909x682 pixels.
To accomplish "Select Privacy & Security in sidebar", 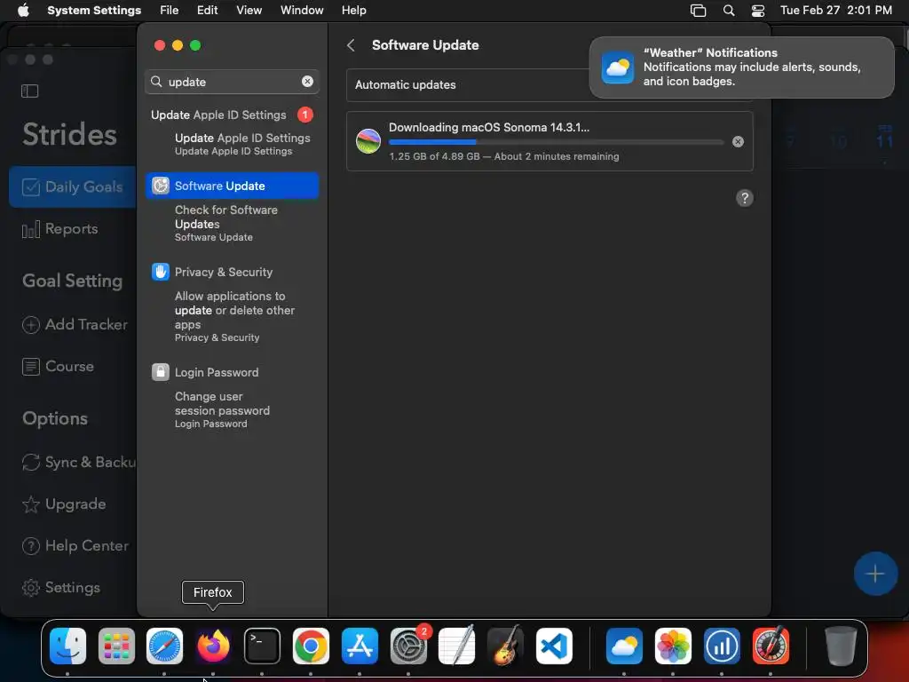I will click(223, 272).
